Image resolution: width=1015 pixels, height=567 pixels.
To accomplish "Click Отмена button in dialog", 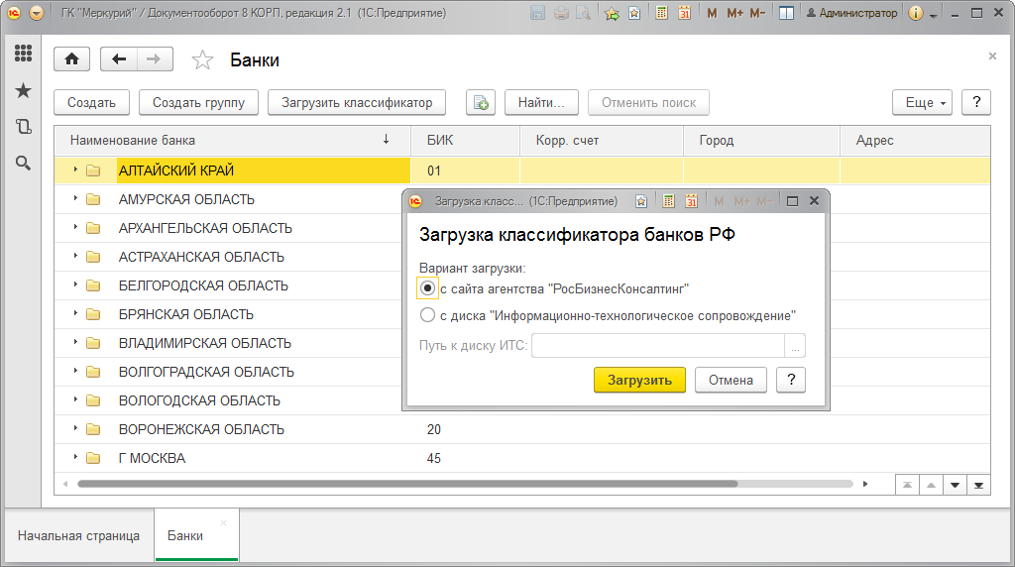I will [x=731, y=380].
